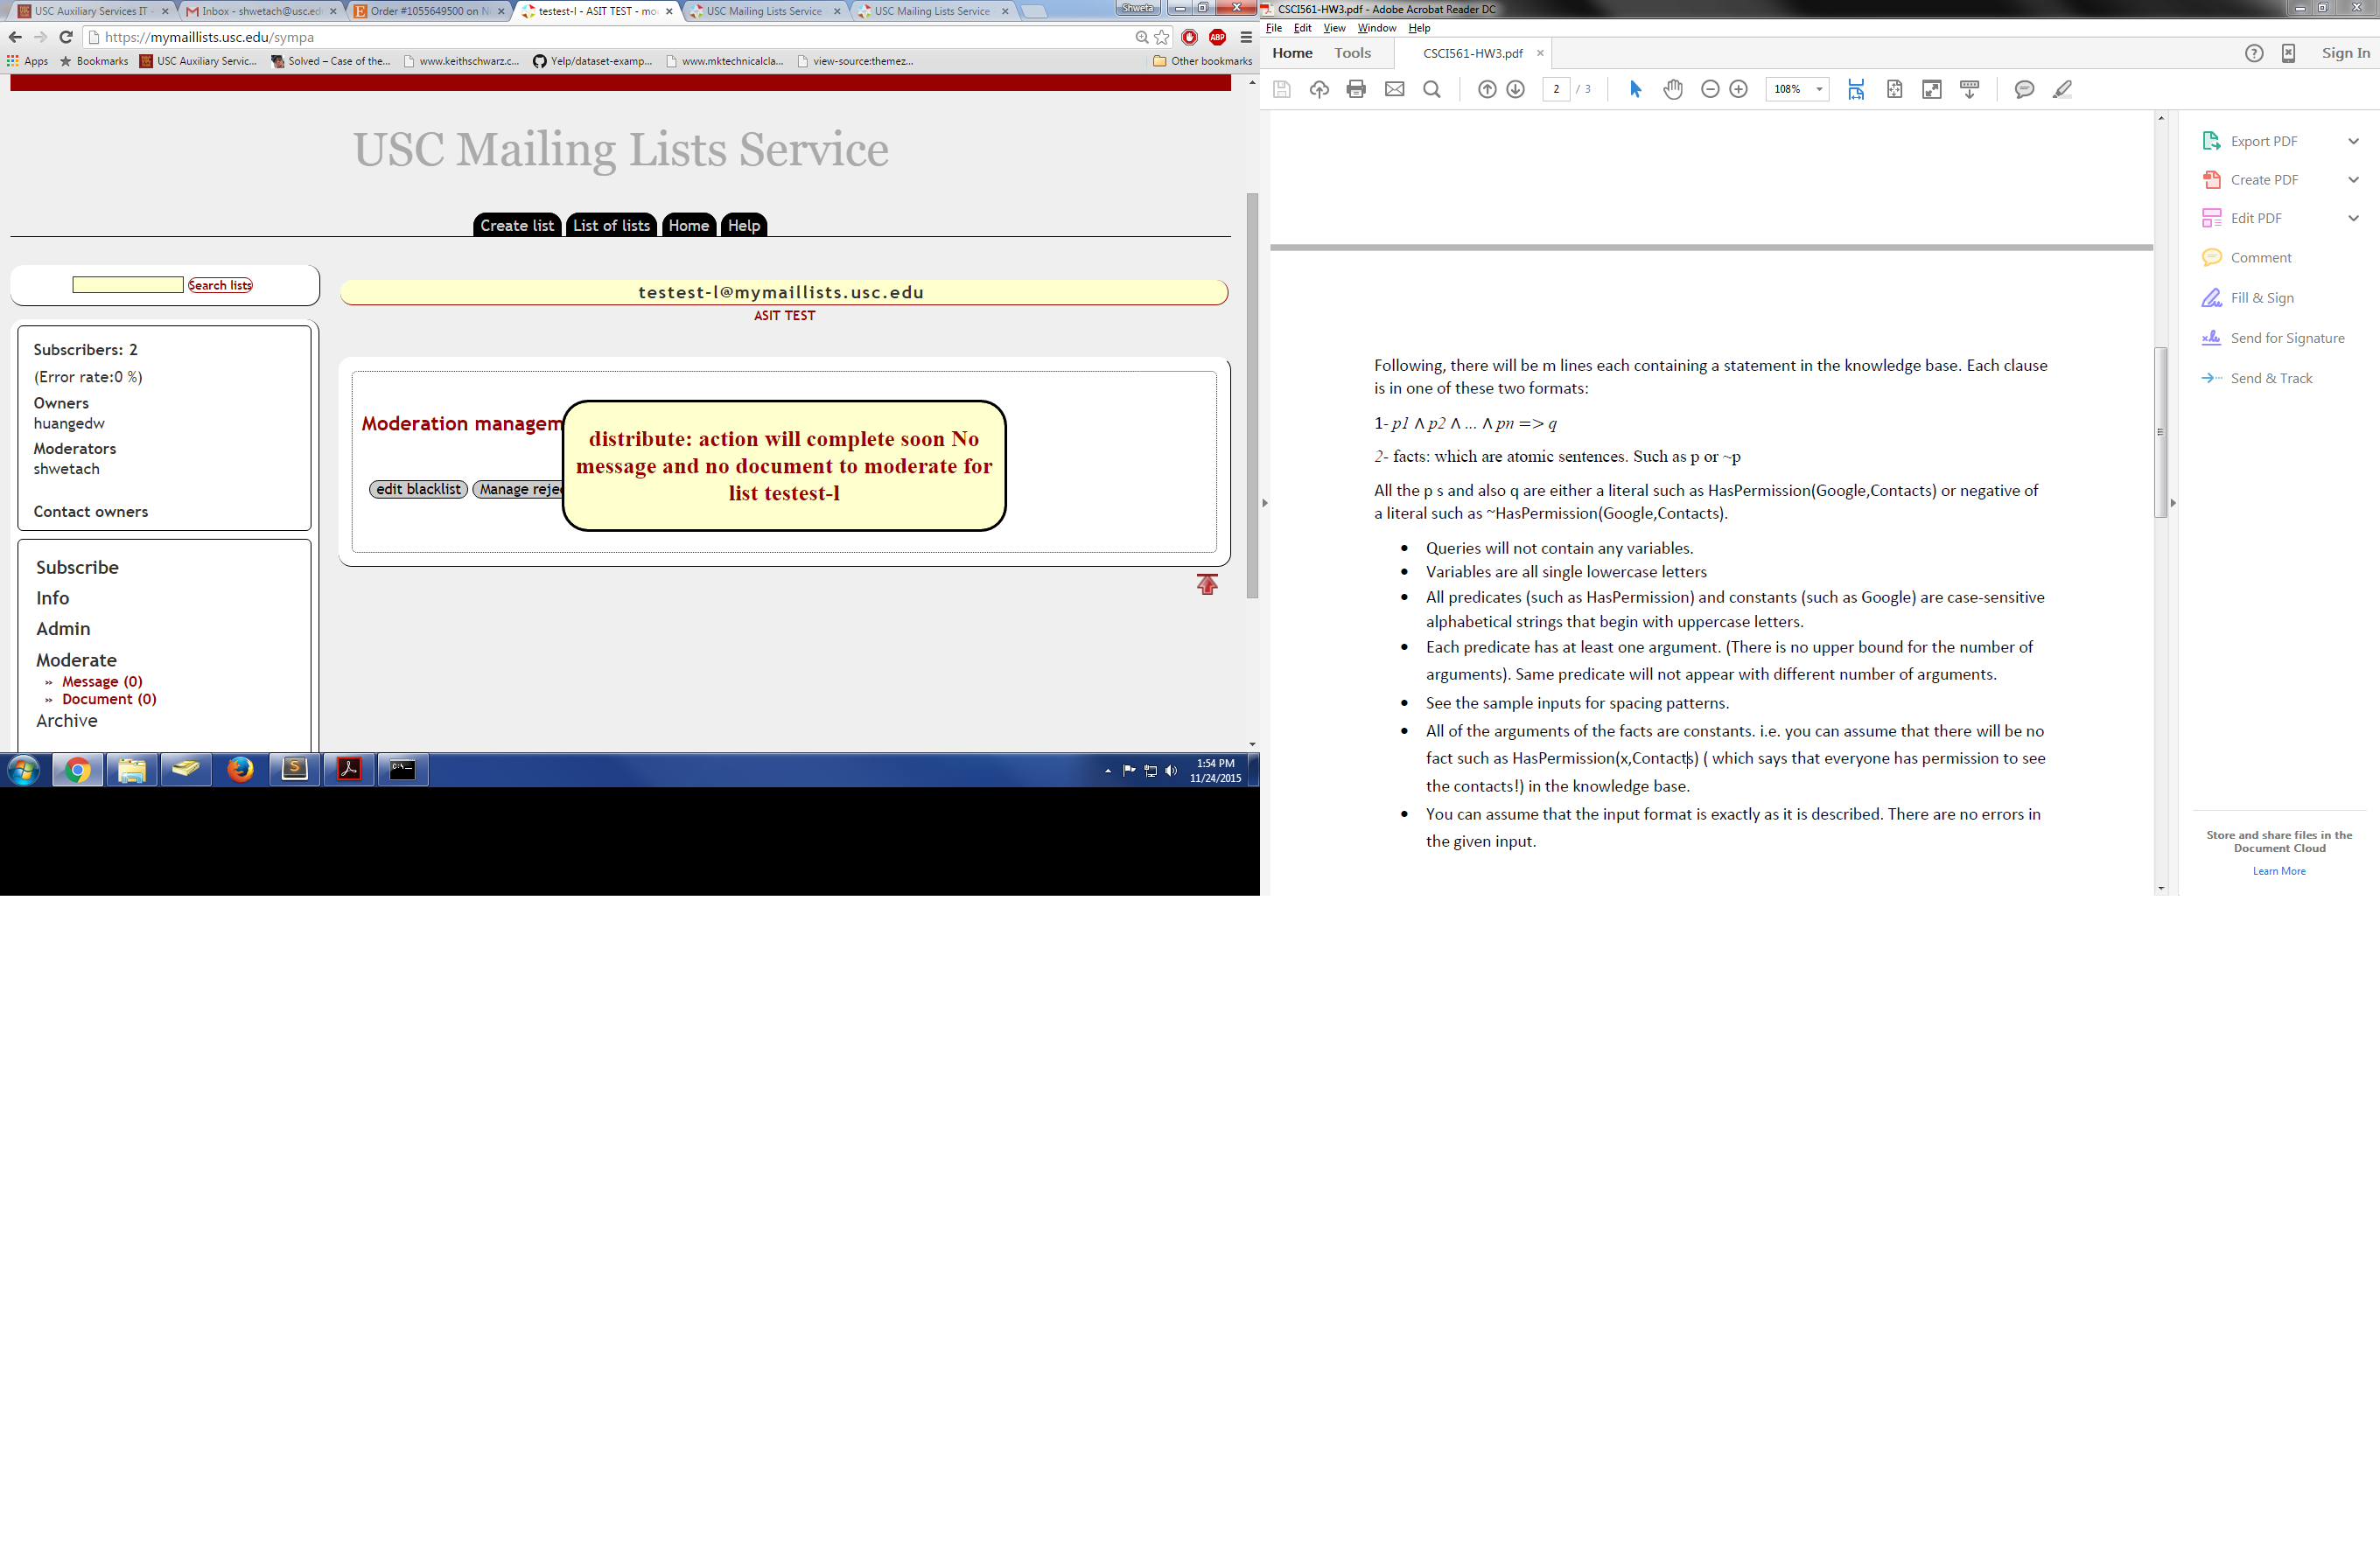Click the Save icon in Acrobat toolbar
Image resolution: width=2380 pixels, height=1564 pixels.
[1281, 89]
